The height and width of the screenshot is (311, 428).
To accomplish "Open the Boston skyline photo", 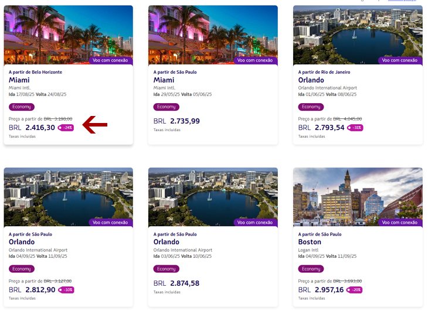I will pyautogui.click(x=358, y=197).
